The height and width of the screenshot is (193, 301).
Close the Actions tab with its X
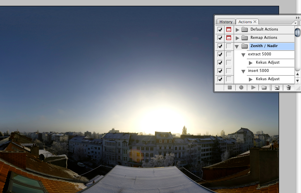click(255, 22)
